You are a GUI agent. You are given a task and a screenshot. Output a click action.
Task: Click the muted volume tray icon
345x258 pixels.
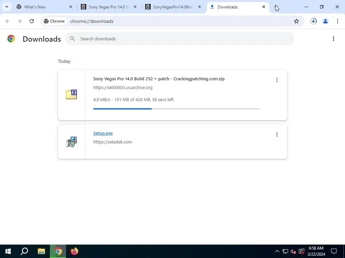(293, 251)
